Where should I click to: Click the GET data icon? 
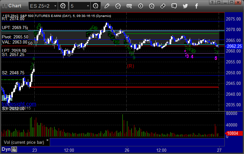pyautogui.click(x=129, y=6)
